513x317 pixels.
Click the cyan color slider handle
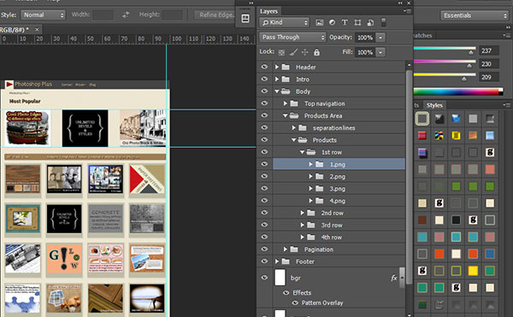(471, 52)
